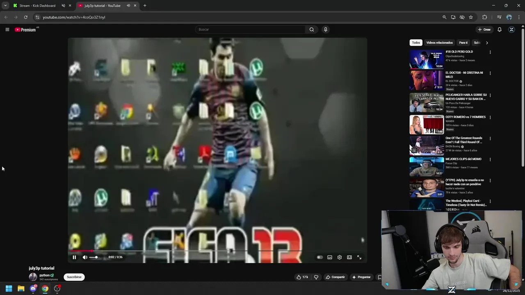Enter fullscreen video mode
525x295 pixels.
(x=359, y=257)
